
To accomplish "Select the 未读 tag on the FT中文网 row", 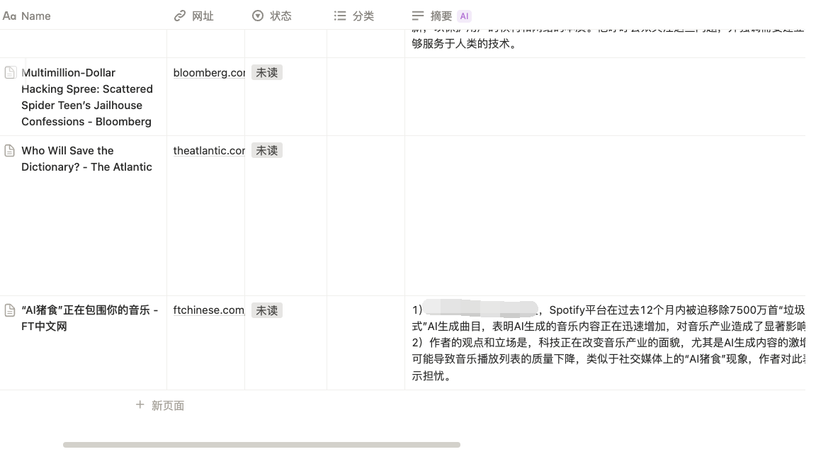I will pyautogui.click(x=266, y=310).
